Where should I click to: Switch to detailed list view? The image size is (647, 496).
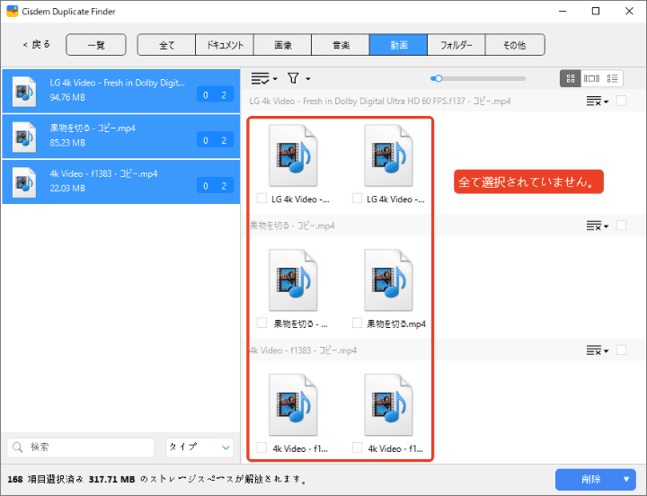coord(614,79)
